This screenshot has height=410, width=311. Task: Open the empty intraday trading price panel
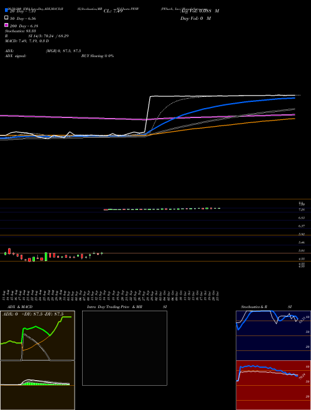coord(124,348)
